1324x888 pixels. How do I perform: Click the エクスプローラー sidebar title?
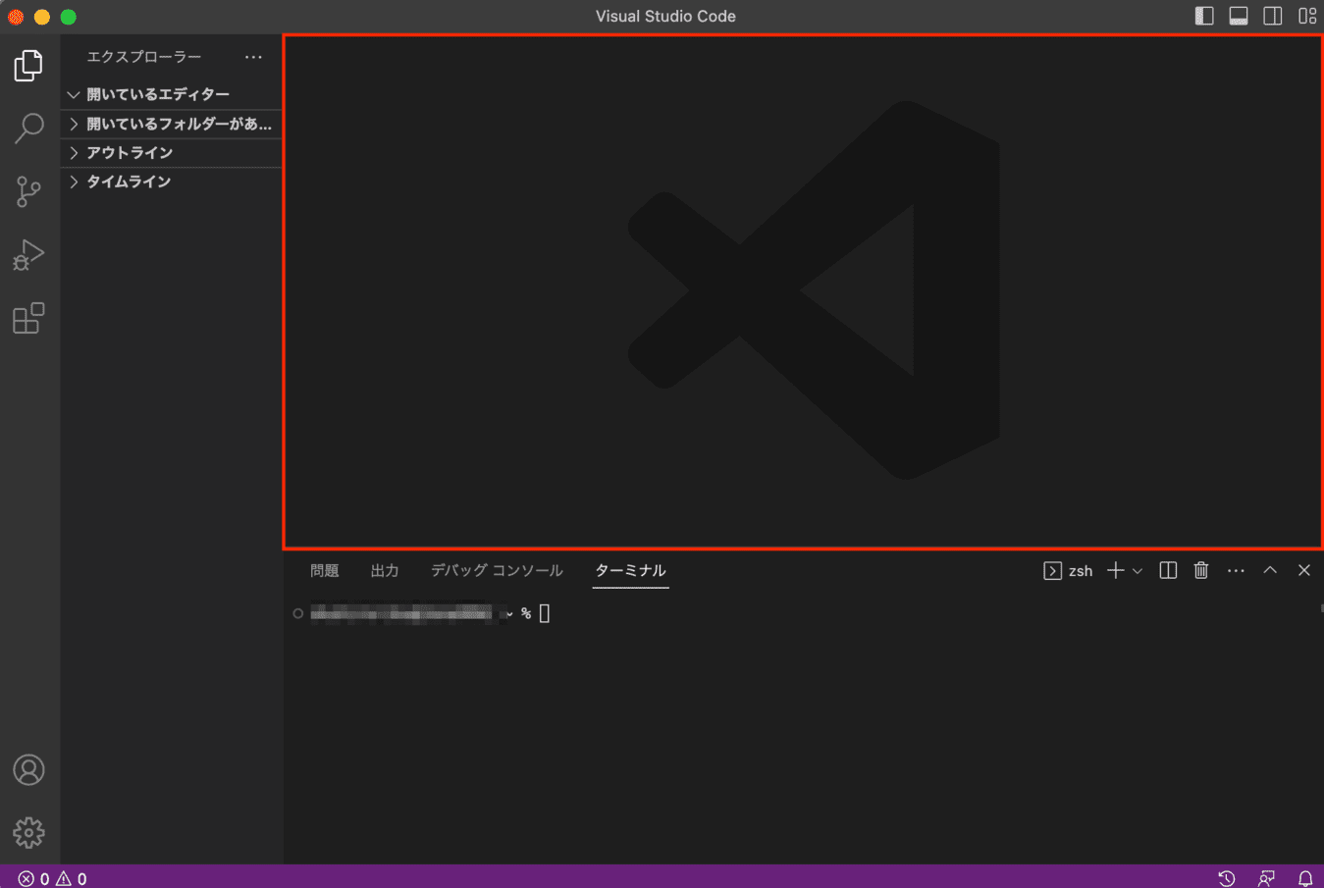pyautogui.click(x=144, y=57)
